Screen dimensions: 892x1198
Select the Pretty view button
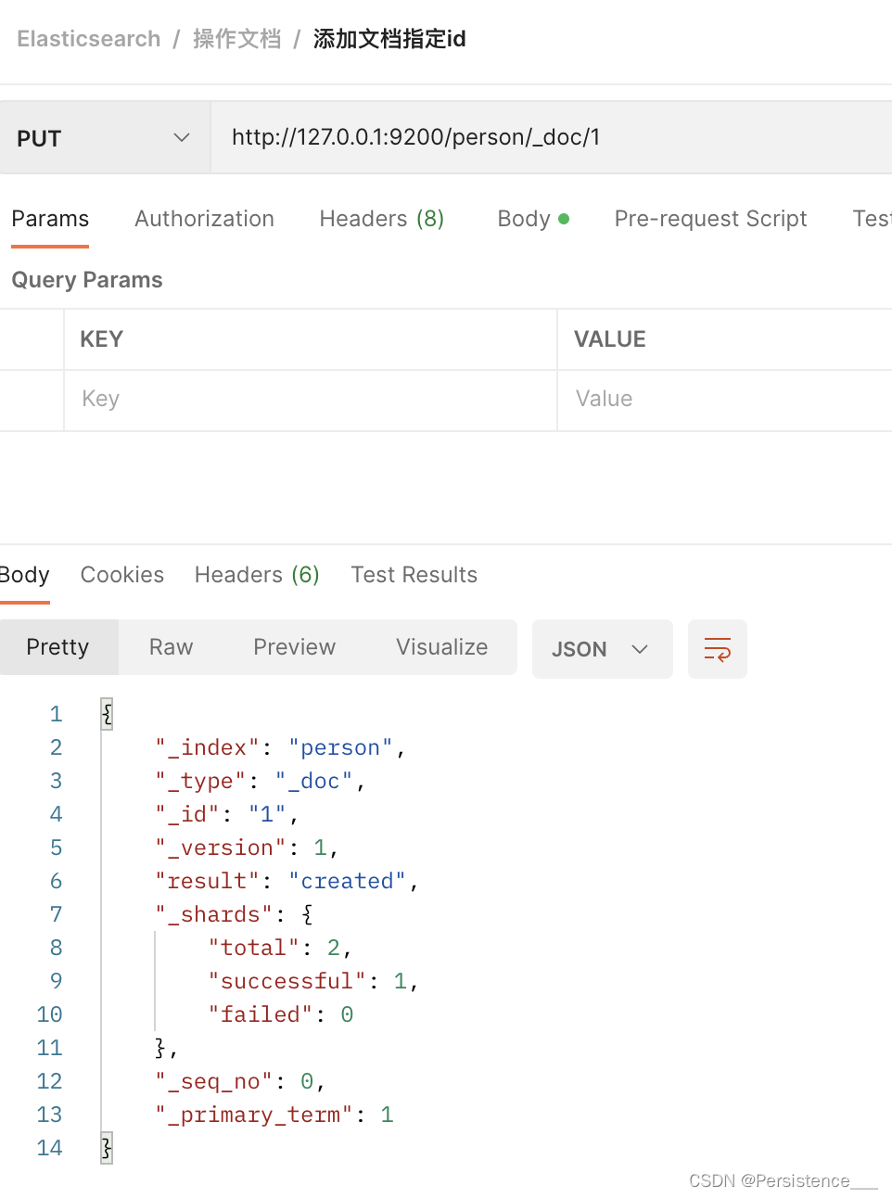pyautogui.click(x=58, y=647)
